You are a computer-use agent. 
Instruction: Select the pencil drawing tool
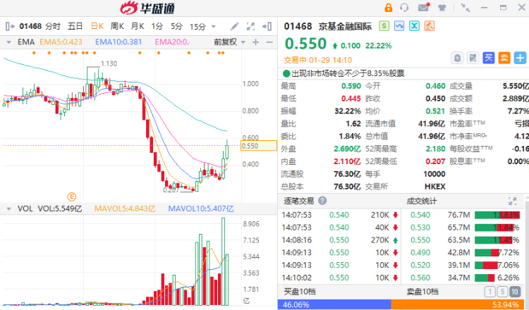(234, 26)
